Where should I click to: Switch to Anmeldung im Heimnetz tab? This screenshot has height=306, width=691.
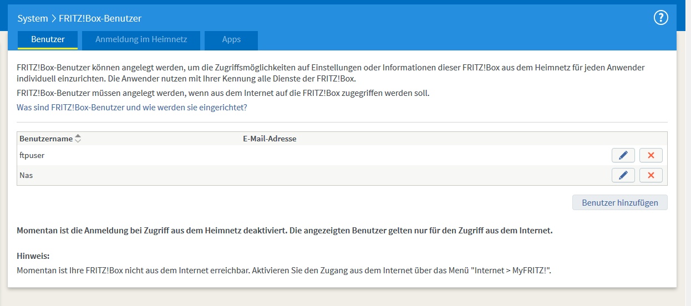click(x=141, y=40)
